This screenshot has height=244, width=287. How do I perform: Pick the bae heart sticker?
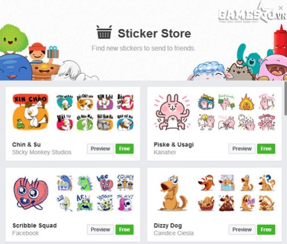pos(105,183)
